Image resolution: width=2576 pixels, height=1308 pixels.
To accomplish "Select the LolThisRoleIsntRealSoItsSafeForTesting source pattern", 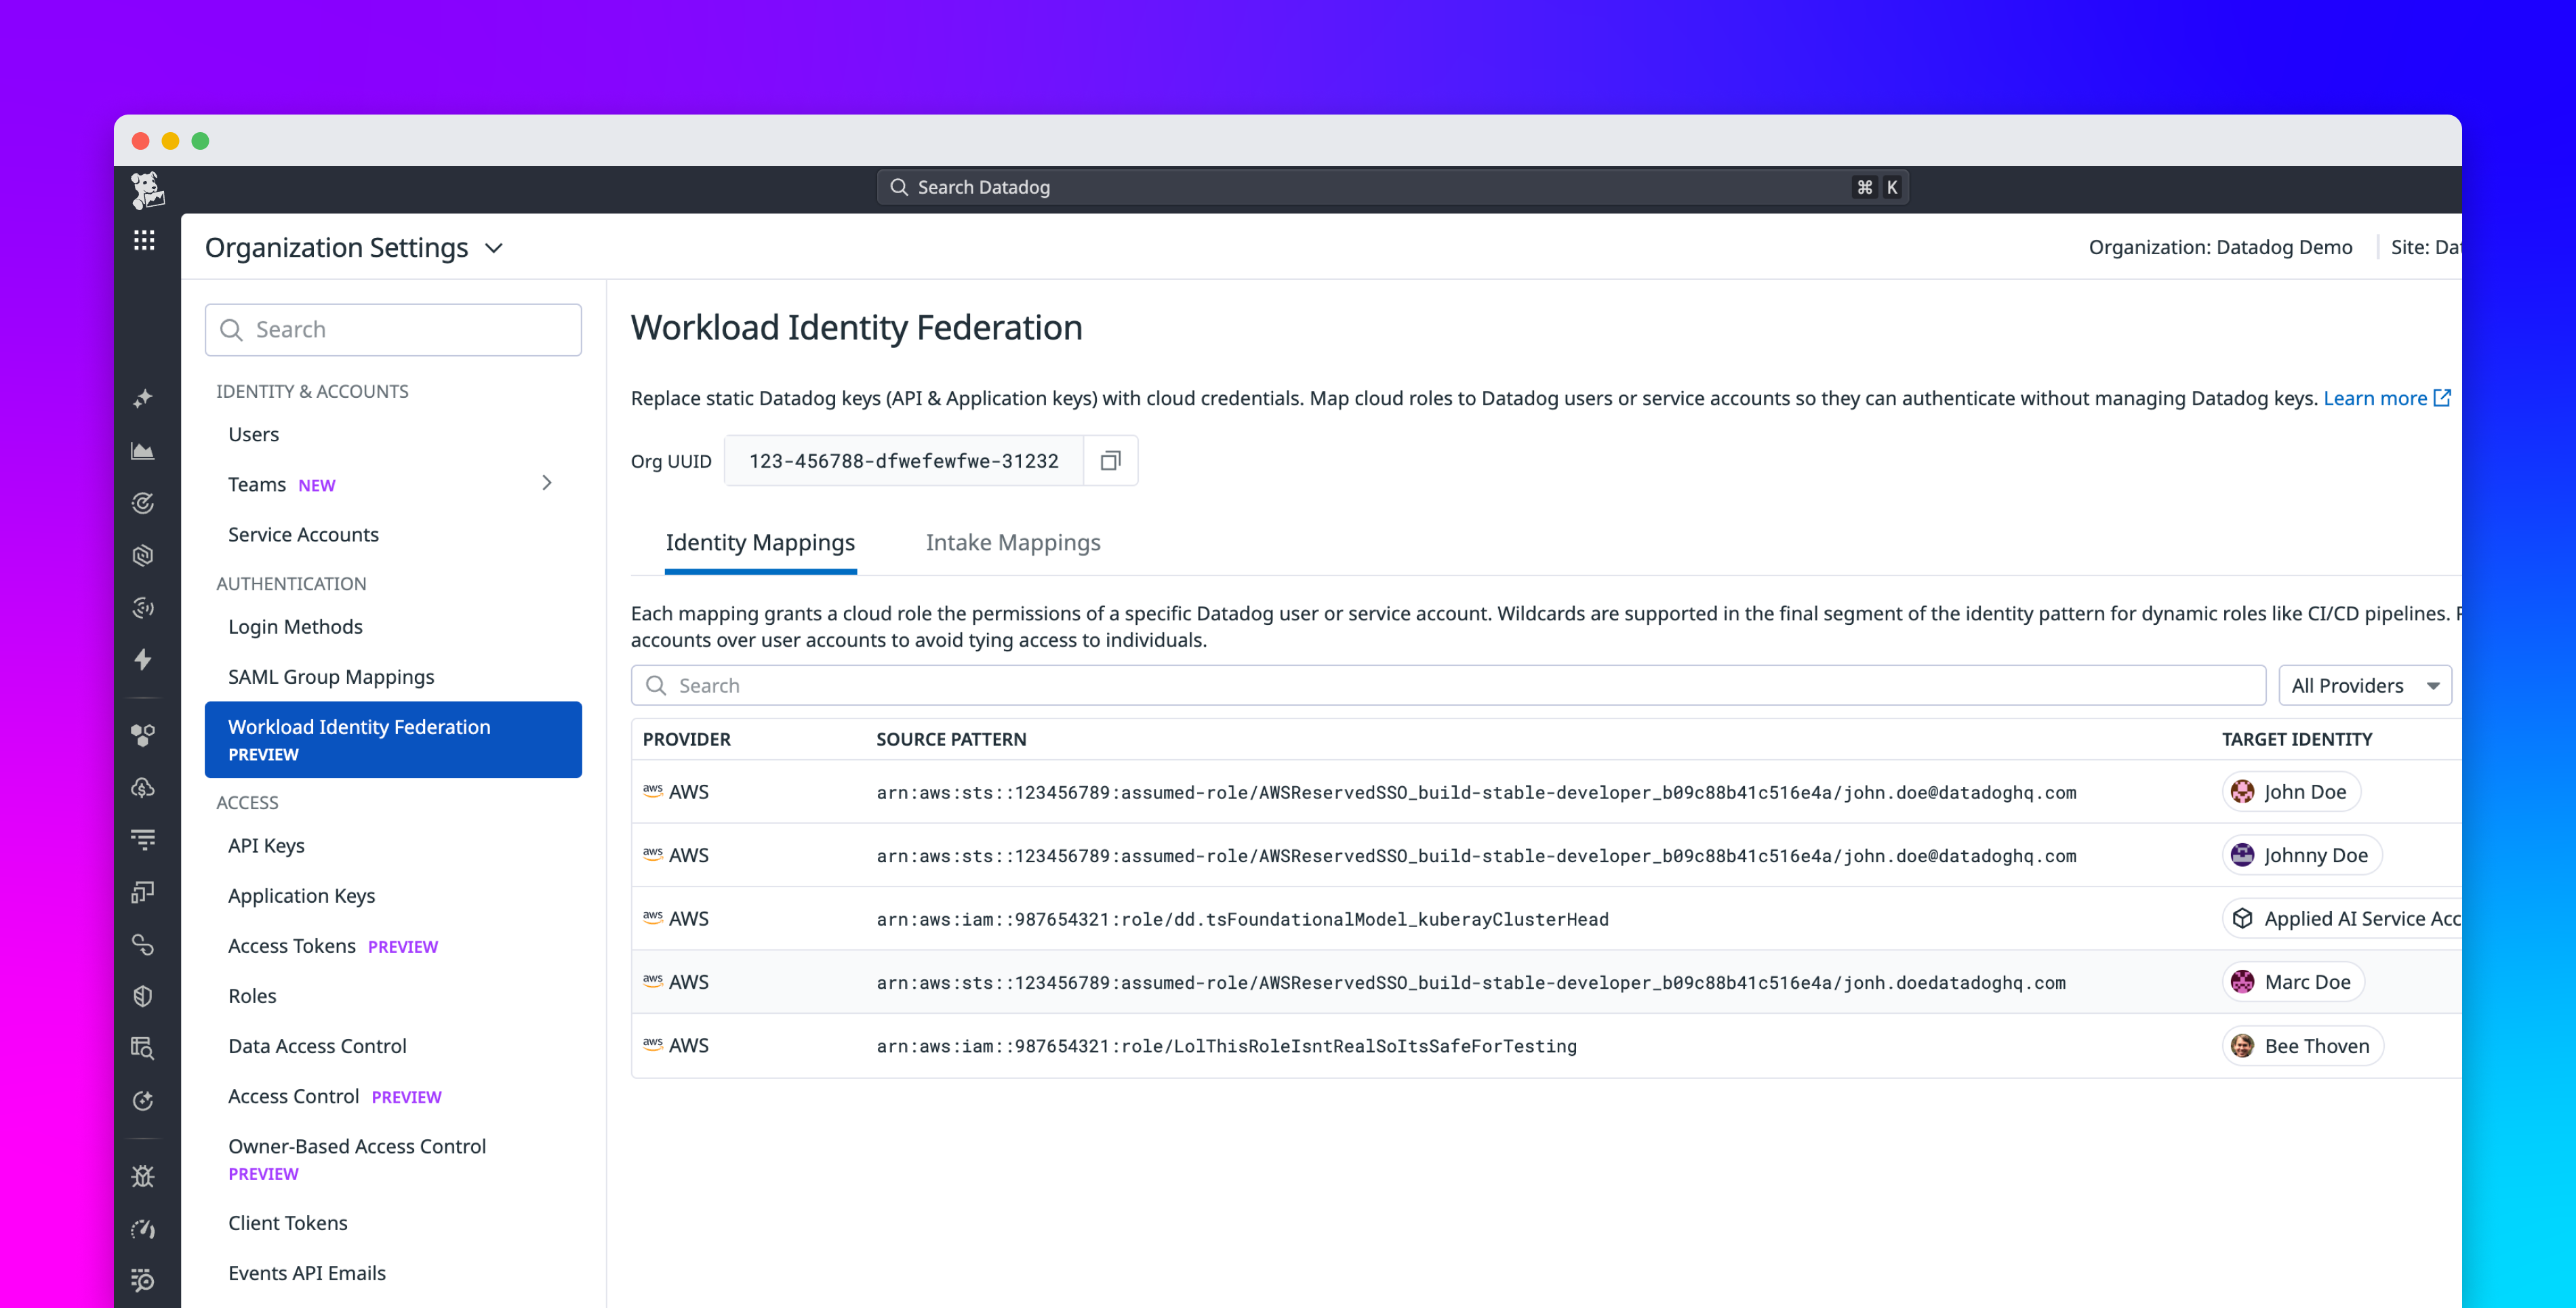I will (1226, 1046).
